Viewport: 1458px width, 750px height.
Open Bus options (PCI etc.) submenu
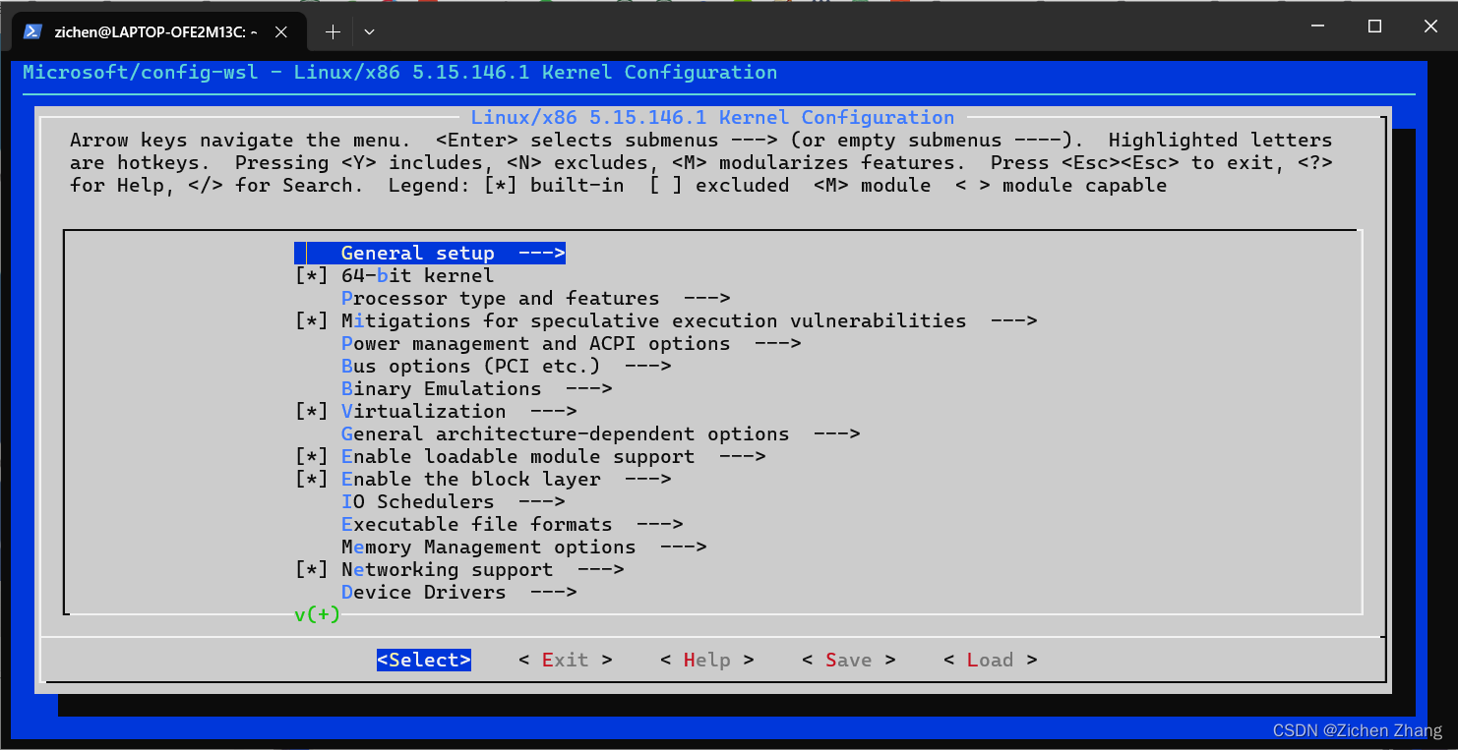[506, 366]
